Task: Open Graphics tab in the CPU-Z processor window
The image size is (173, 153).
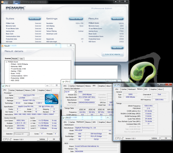Action: click(41, 90)
